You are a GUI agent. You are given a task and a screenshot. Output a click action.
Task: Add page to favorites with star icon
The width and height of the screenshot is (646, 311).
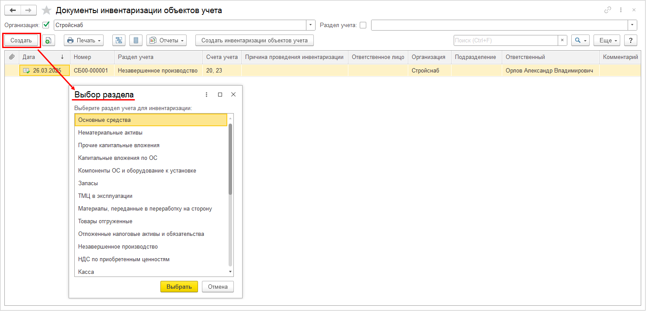coord(47,10)
